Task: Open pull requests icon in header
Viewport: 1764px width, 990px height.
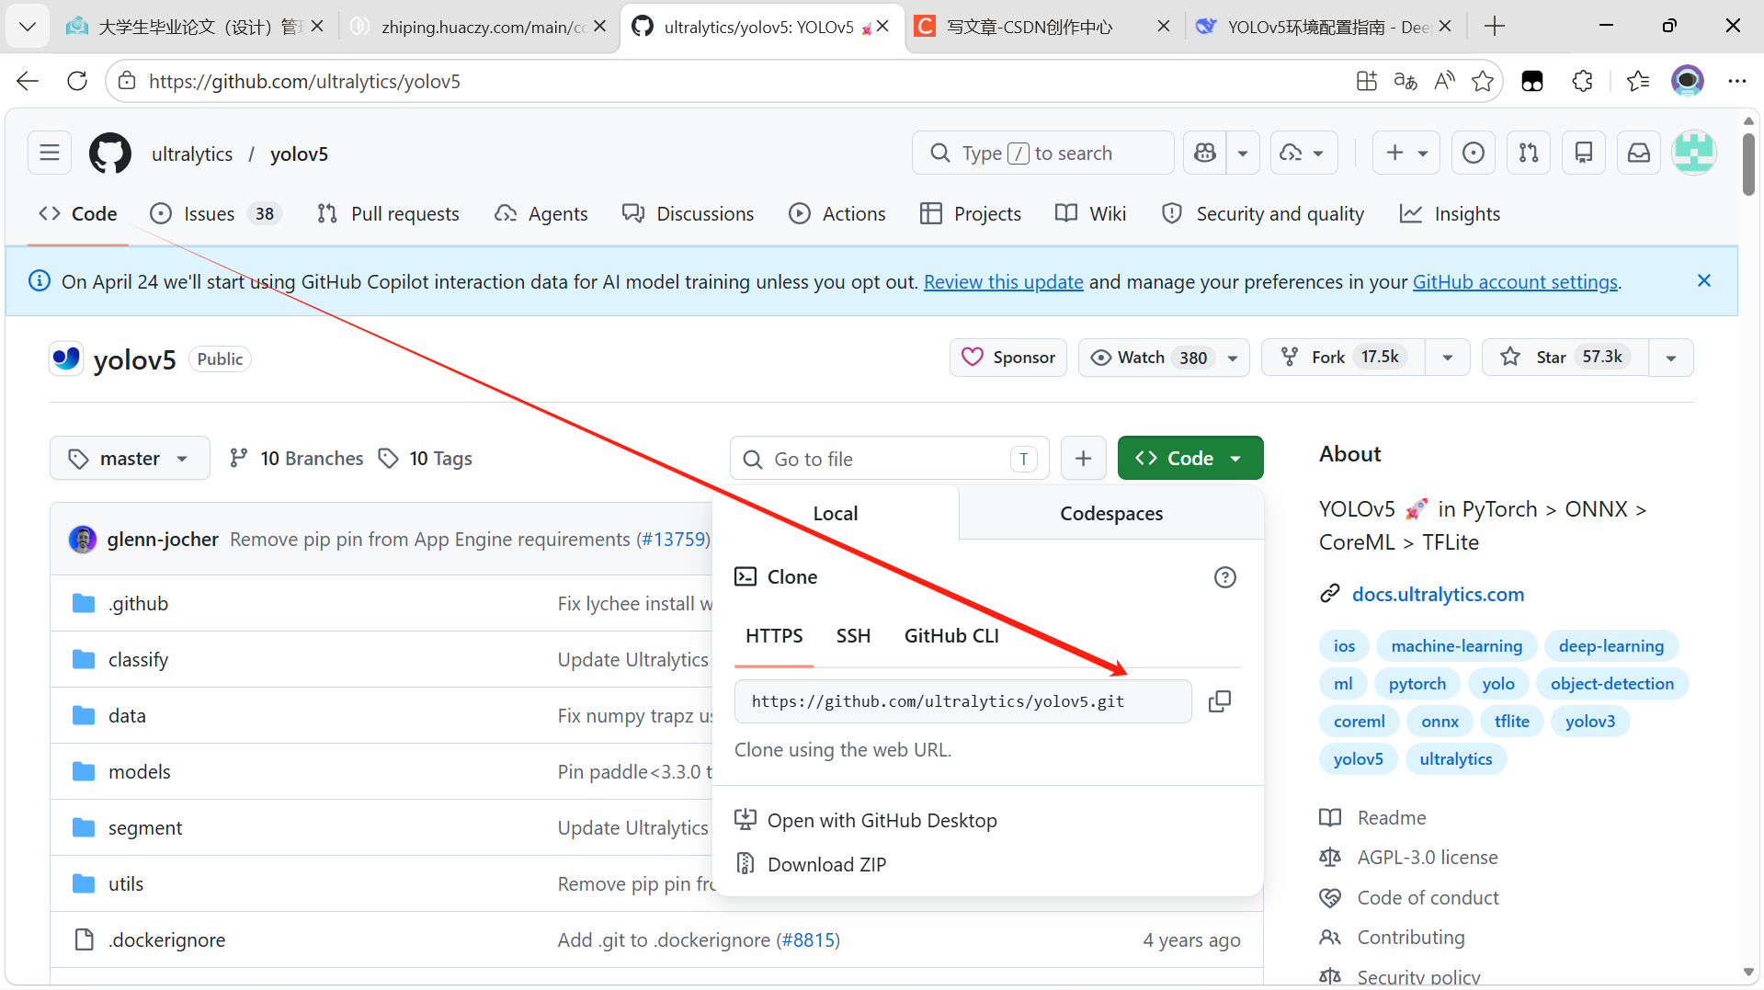Action: (x=1528, y=153)
